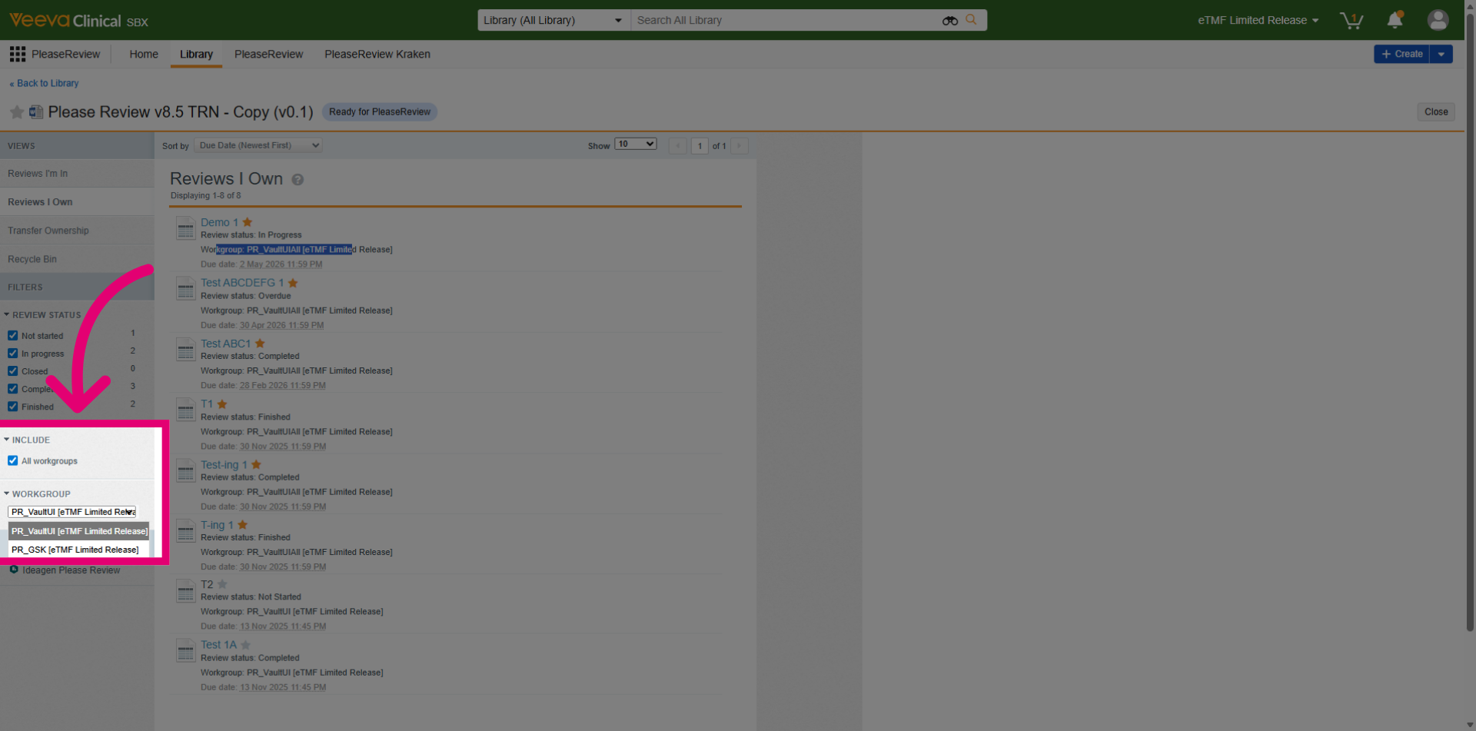
Task: Click the document icon for T-ing 1
Action: tap(185, 531)
